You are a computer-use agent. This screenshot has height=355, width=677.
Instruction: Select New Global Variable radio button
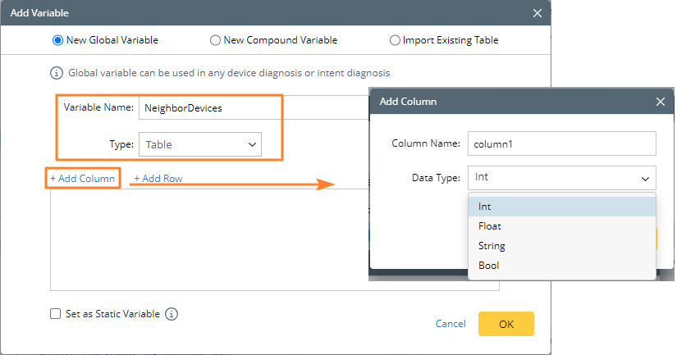click(x=57, y=40)
